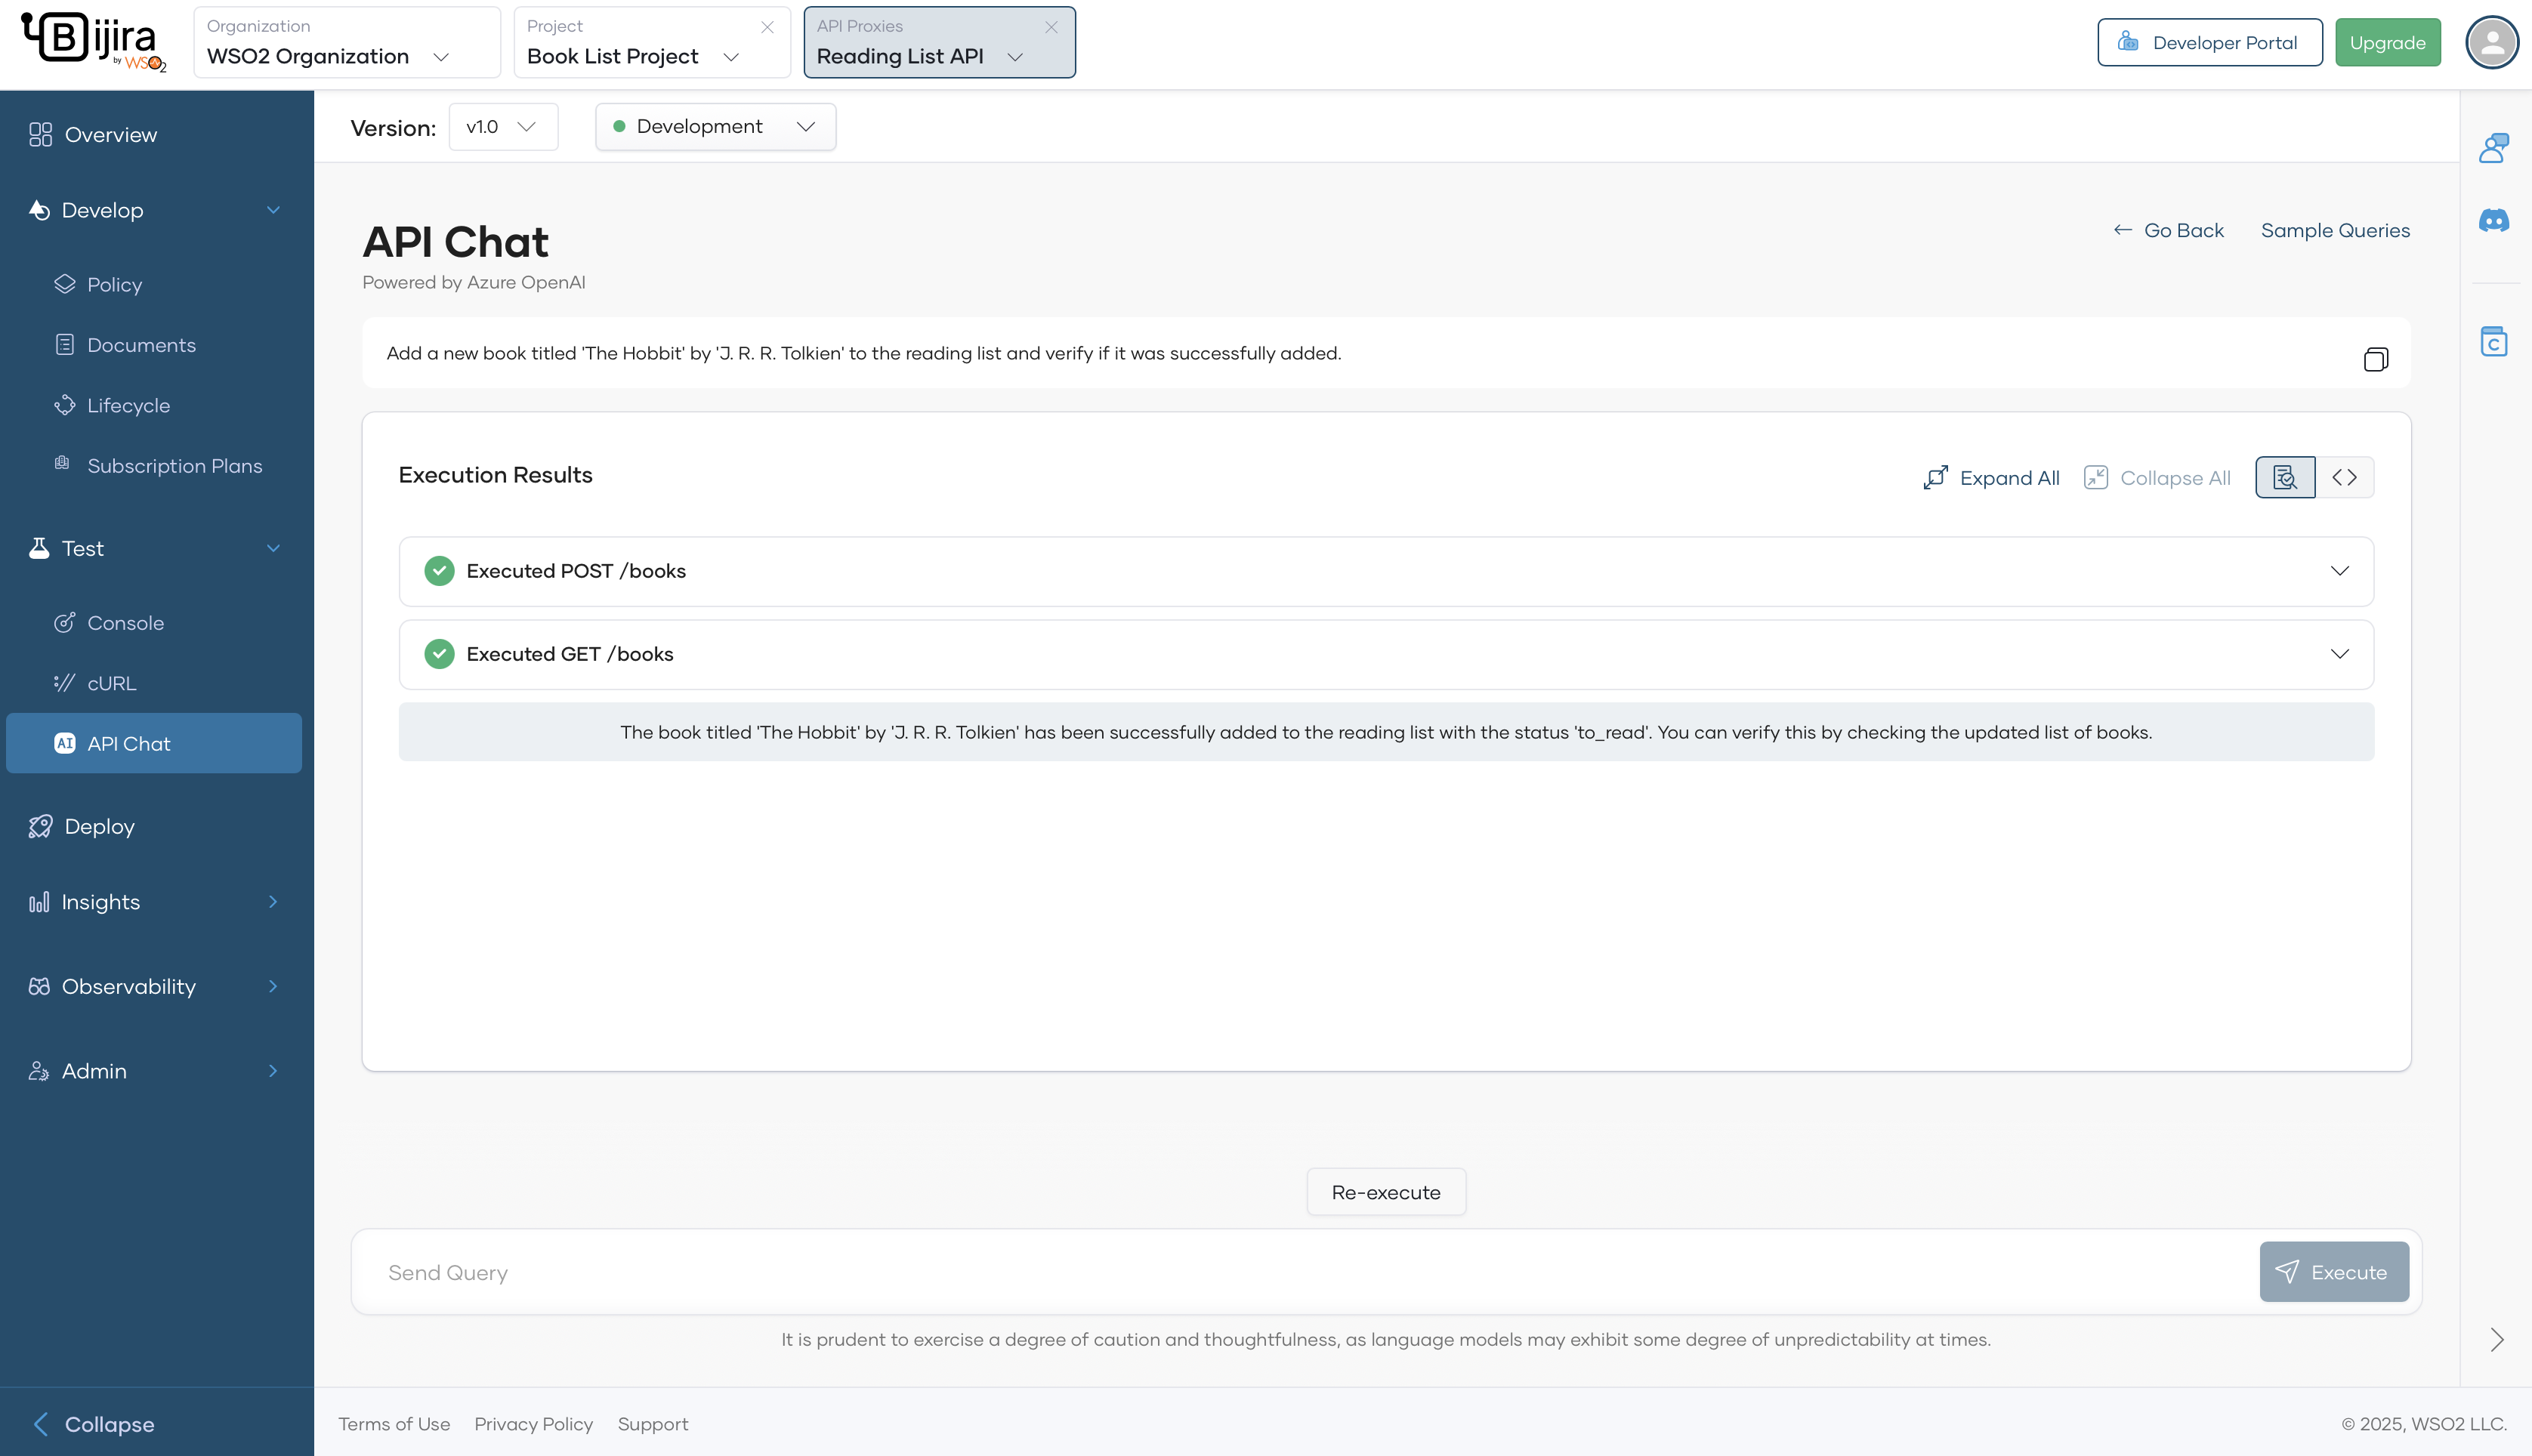Open the Discord community icon
This screenshot has height=1456, width=2532.
tap(2494, 220)
